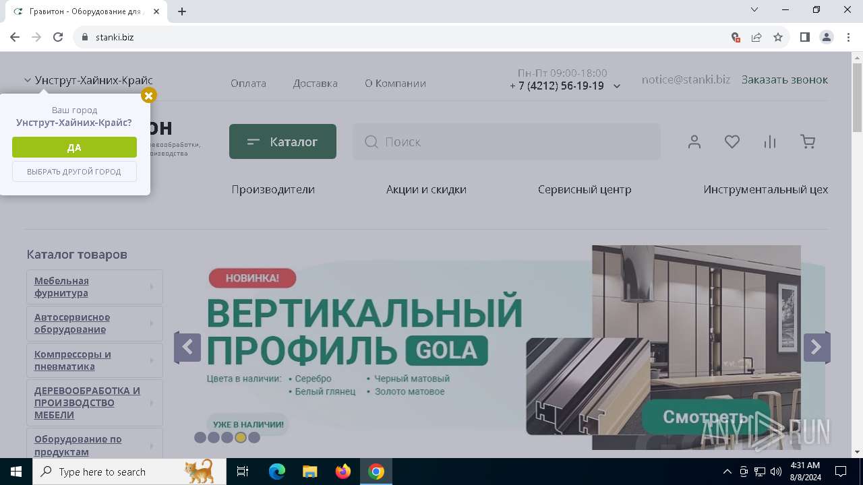The width and height of the screenshot is (863, 485).
Task: Open Мебельная фурнитура category
Action: point(61,287)
